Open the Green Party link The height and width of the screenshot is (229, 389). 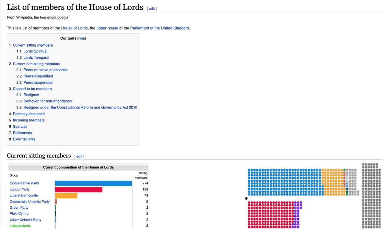(19, 208)
